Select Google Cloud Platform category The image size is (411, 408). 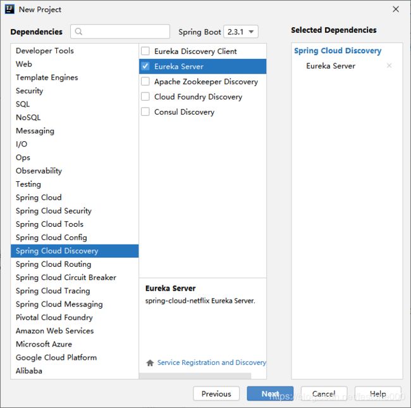tap(75, 357)
